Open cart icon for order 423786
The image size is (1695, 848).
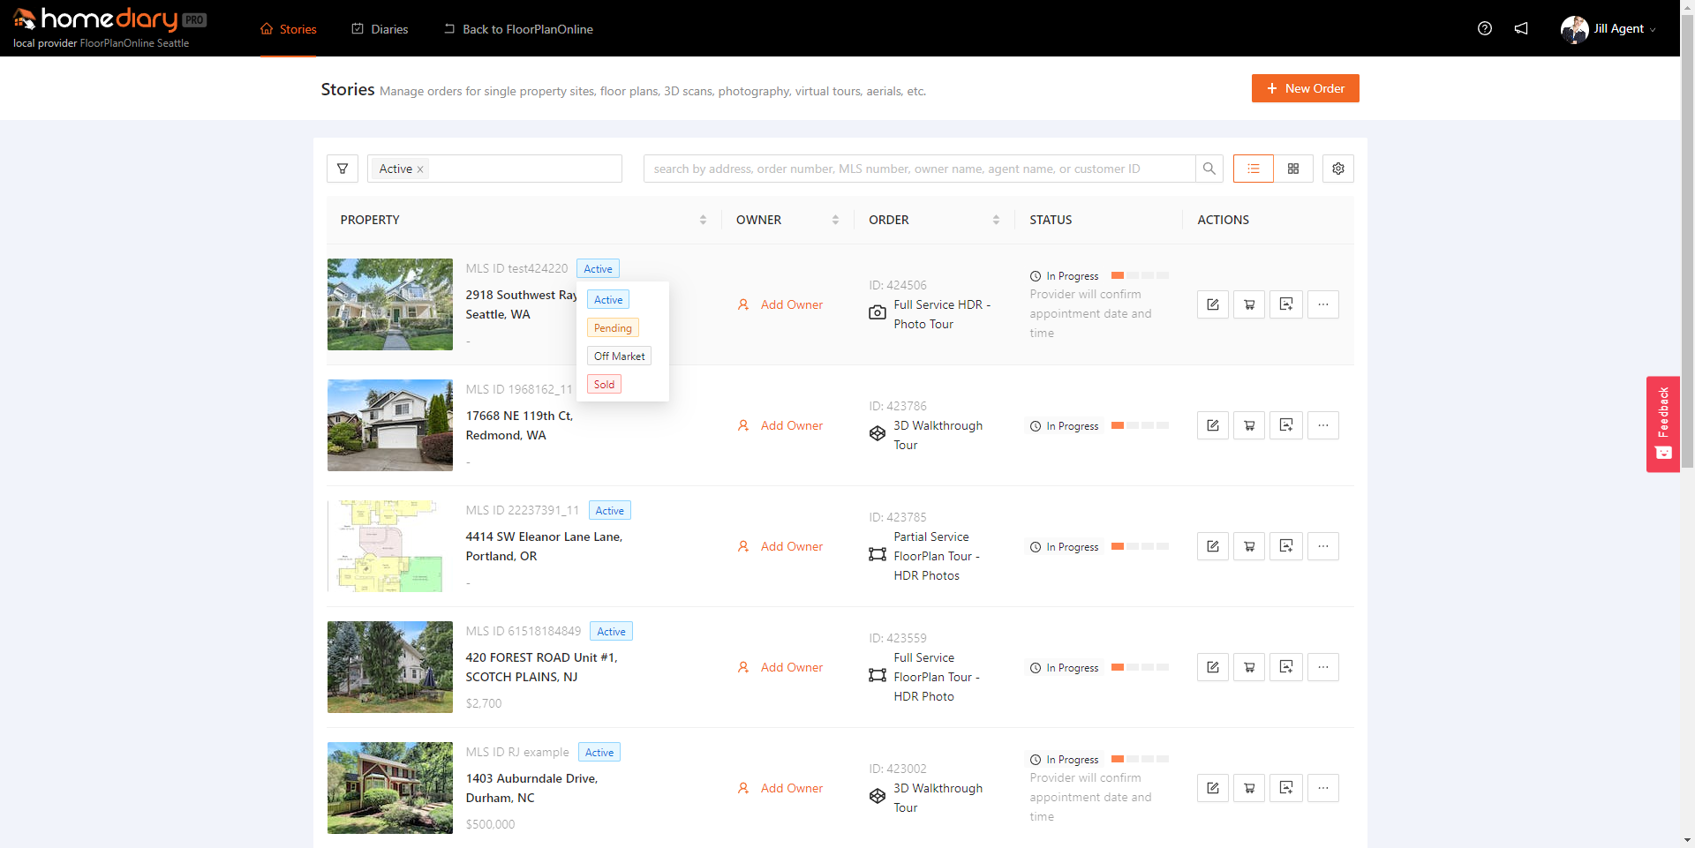[x=1249, y=425]
